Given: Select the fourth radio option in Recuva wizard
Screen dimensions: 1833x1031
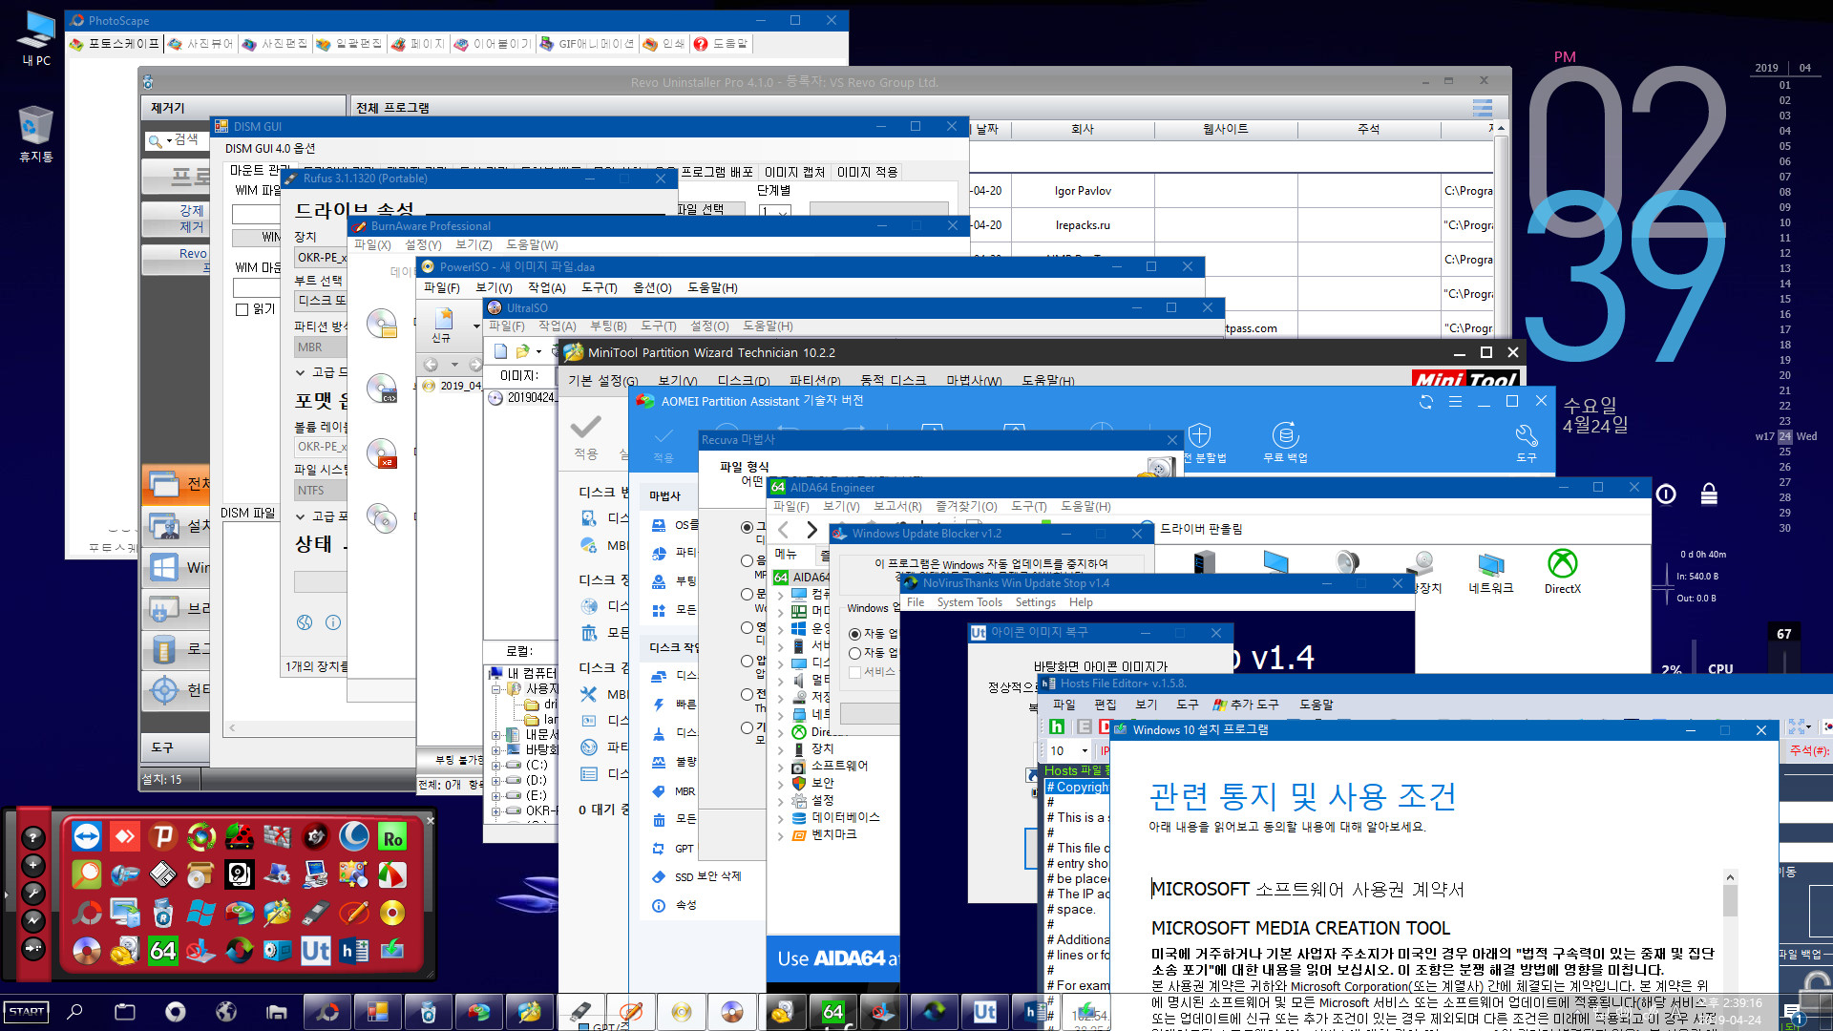Looking at the screenshot, I should (x=747, y=627).
